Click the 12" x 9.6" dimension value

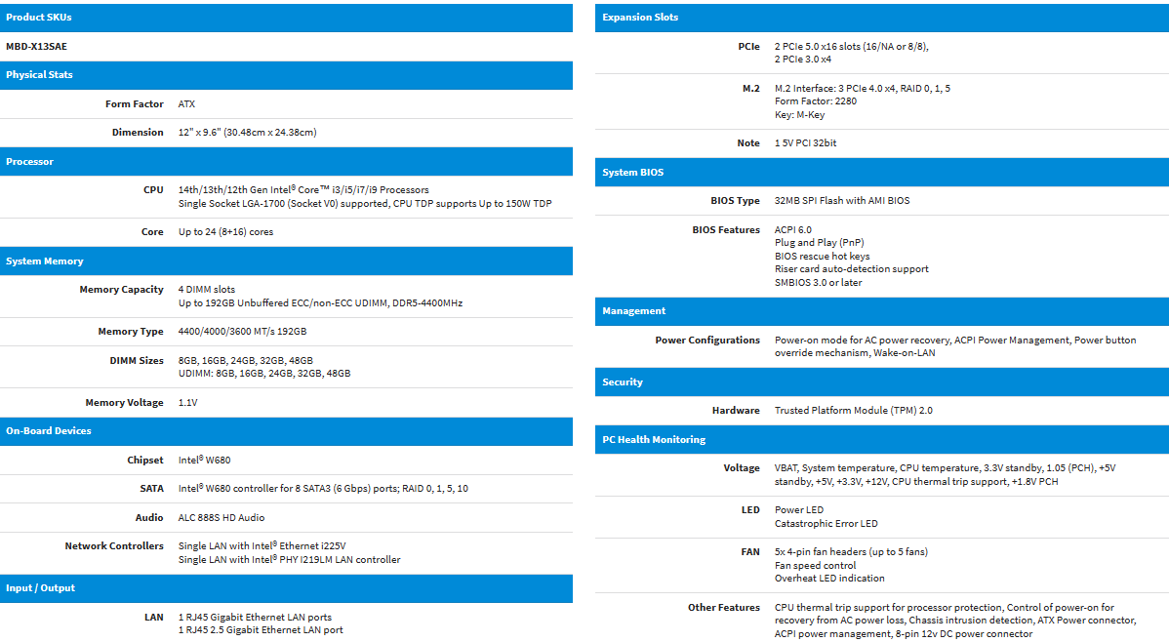click(248, 132)
